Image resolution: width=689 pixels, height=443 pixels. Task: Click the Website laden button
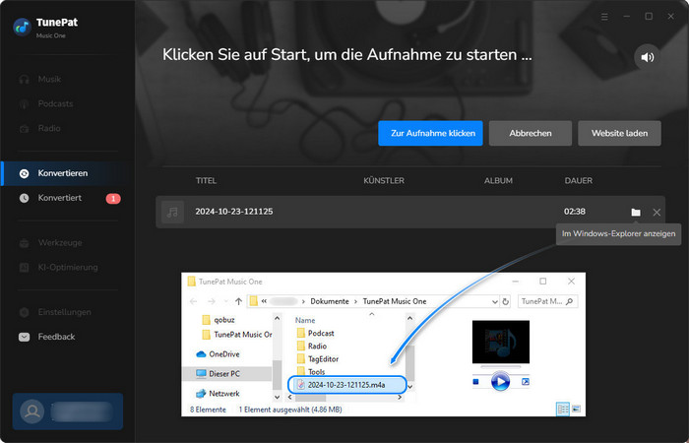click(619, 133)
